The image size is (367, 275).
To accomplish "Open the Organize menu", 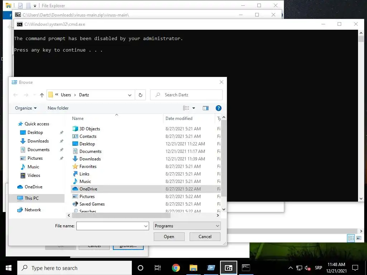I will (x=26, y=108).
